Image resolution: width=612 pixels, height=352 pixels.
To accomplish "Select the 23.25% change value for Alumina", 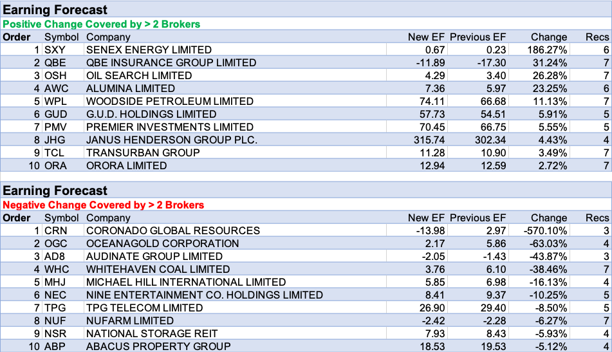I will click(549, 88).
